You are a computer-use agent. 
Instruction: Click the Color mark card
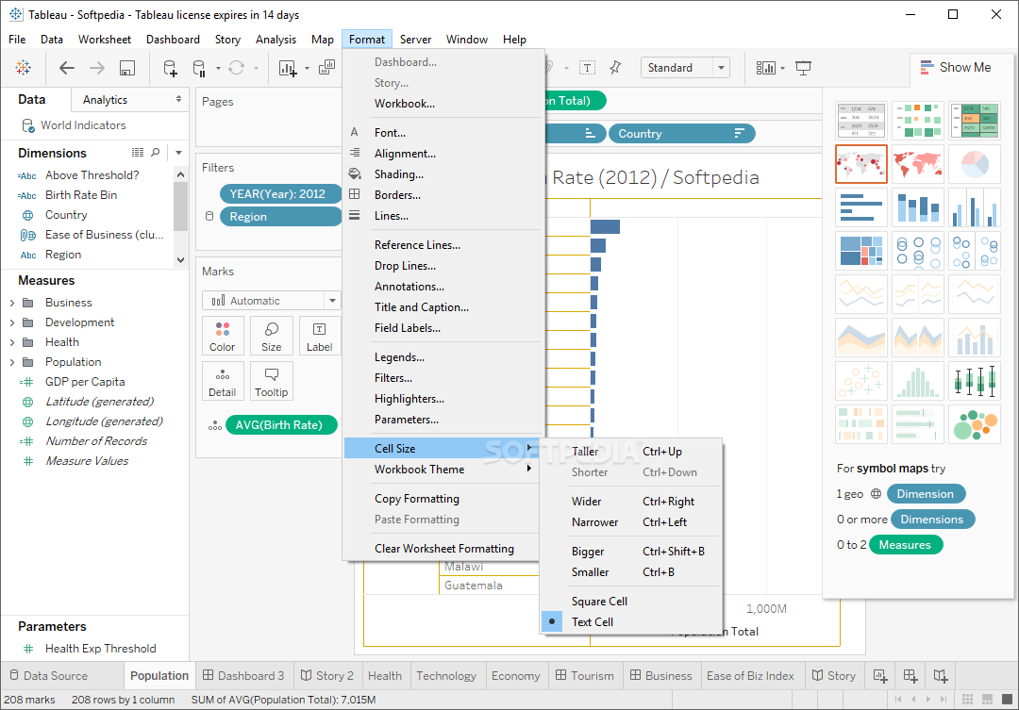(x=223, y=335)
